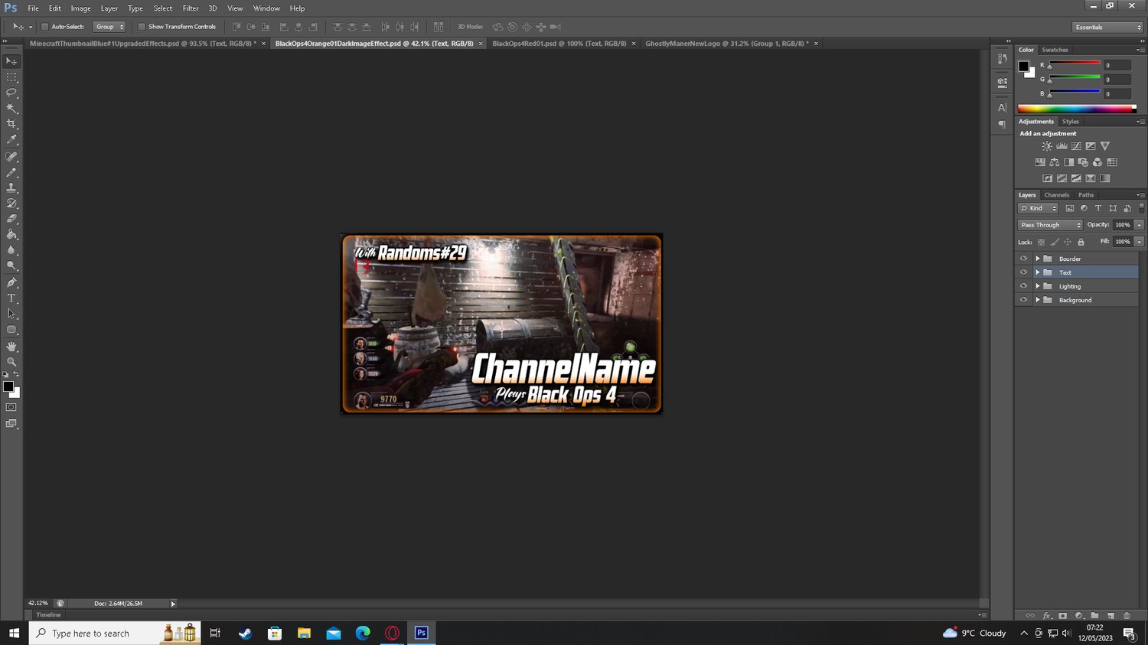The image size is (1148, 645).
Task: Add a Hue/Saturation adjustment
Action: (x=1040, y=162)
